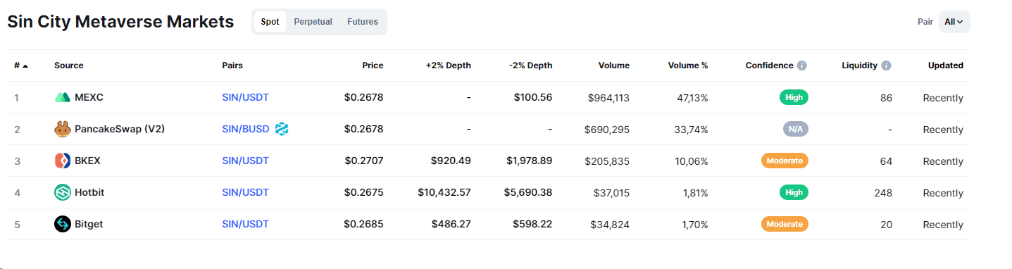Click the price $0.2675 for Hotbit
Screen dimensions: 1012x269
(364, 192)
